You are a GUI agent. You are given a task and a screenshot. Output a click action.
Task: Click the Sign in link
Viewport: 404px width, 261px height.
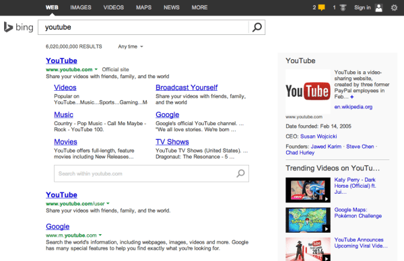click(x=362, y=7)
